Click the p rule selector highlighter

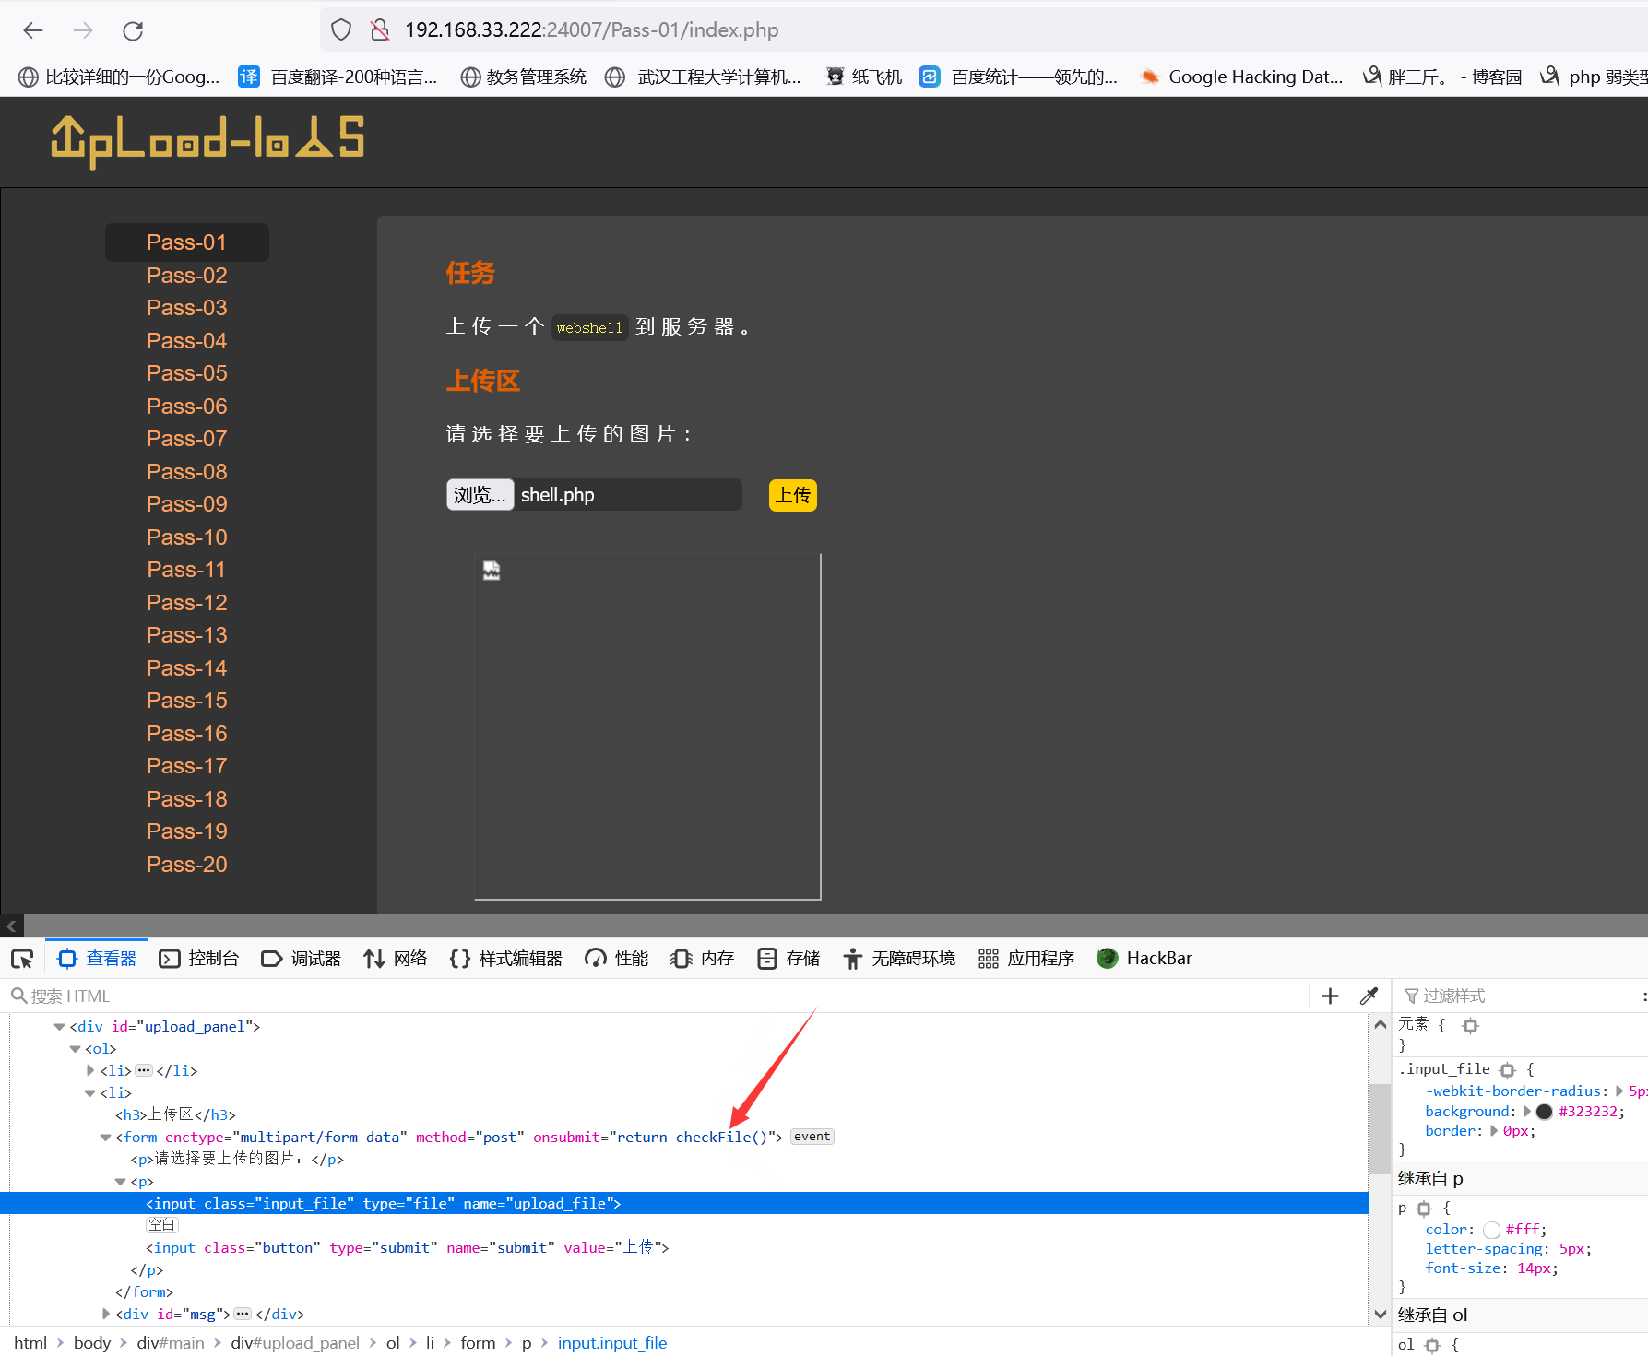tap(1424, 1209)
